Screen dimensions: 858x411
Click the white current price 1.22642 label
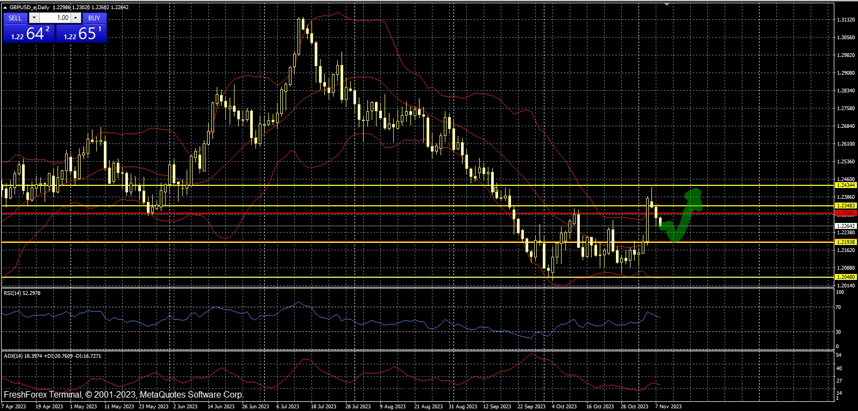coord(846,226)
